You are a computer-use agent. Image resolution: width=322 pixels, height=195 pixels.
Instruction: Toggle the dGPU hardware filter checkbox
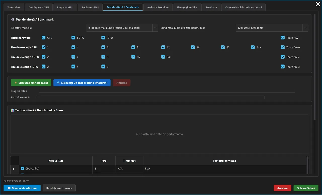73,38
